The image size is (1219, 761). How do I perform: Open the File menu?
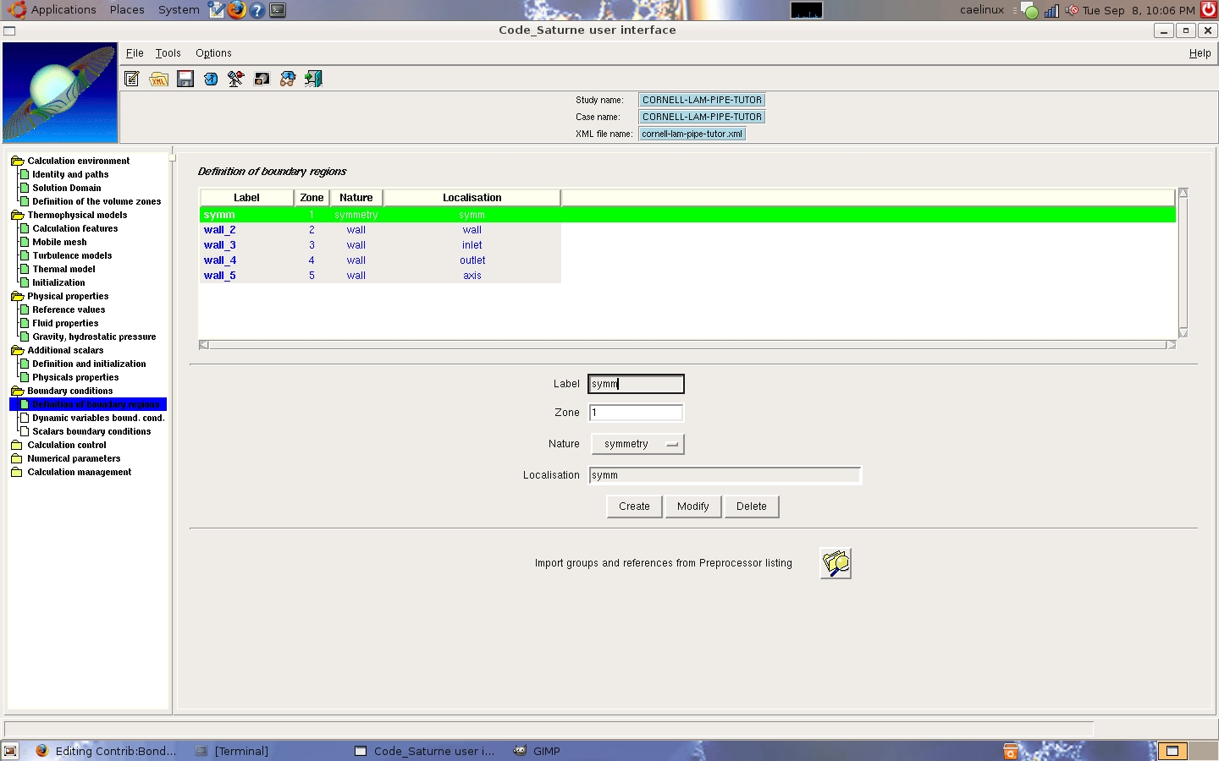pyautogui.click(x=135, y=53)
